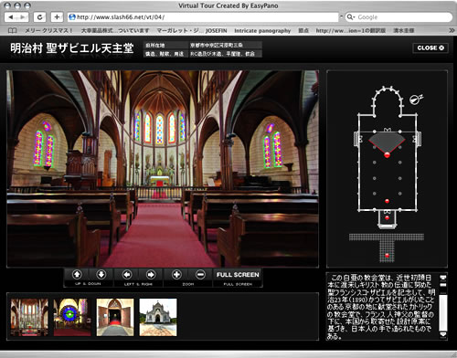The height and width of the screenshot is (358, 457).
Task: Open the rose window thumbnail
Action: pyautogui.click(x=72, y=317)
